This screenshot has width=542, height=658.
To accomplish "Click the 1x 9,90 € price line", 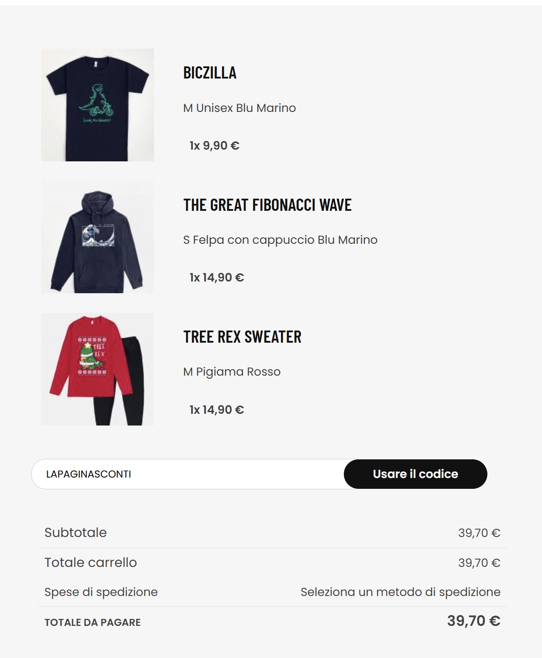I will tap(214, 146).
